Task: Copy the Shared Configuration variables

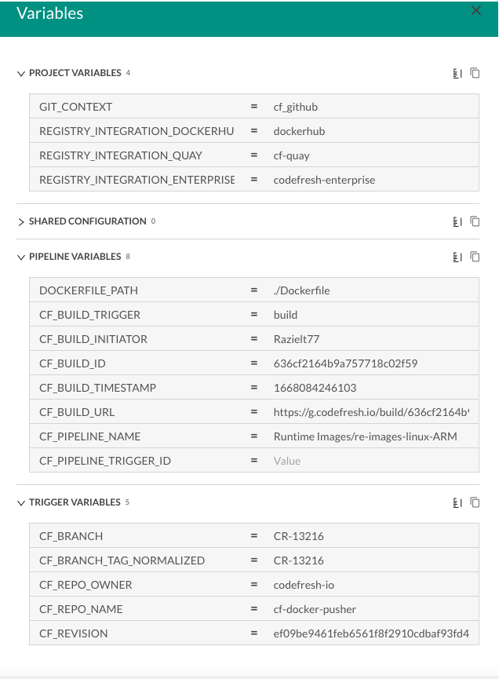Action: coord(475,221)
